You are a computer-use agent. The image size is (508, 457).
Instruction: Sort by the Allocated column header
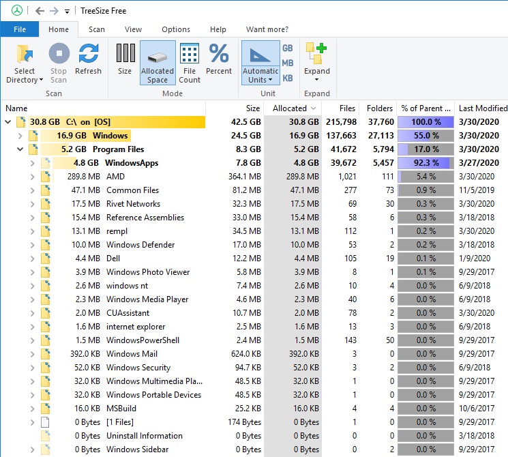(293, 108)
